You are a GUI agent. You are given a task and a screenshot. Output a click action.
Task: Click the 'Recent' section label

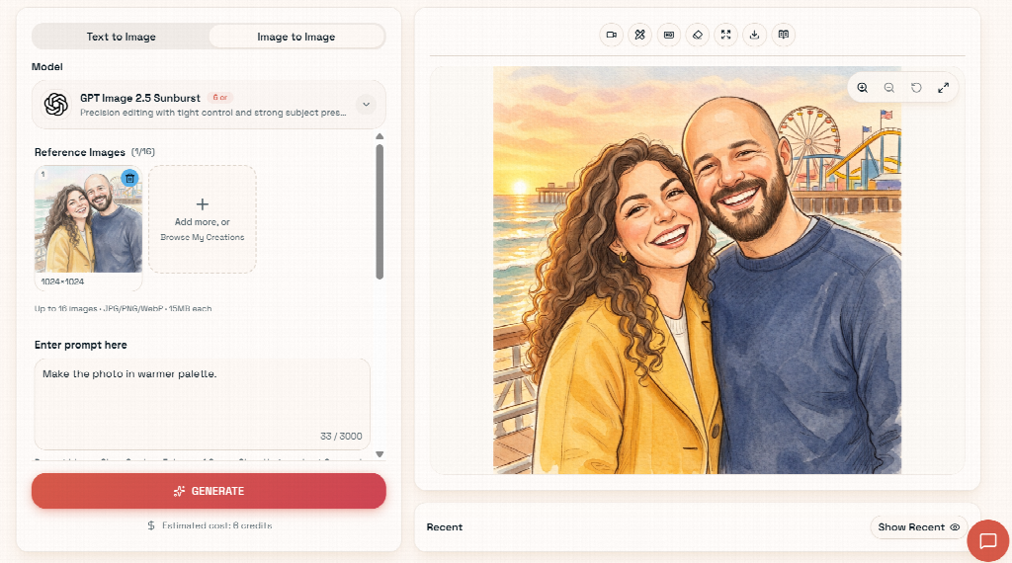pyautogui.click(x=445, y=526)
